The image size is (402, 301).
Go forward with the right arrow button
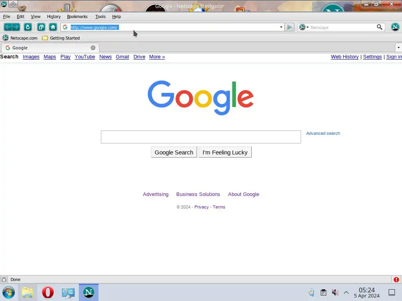coord(16,27)
